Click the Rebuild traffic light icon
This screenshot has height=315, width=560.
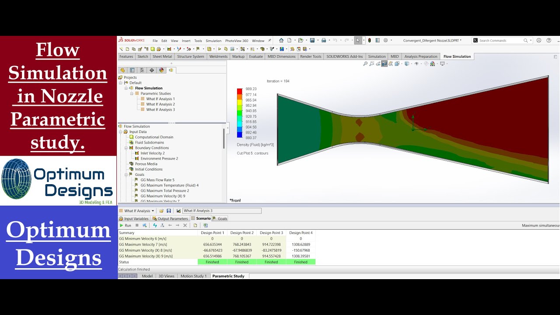[x=369, y=40]
